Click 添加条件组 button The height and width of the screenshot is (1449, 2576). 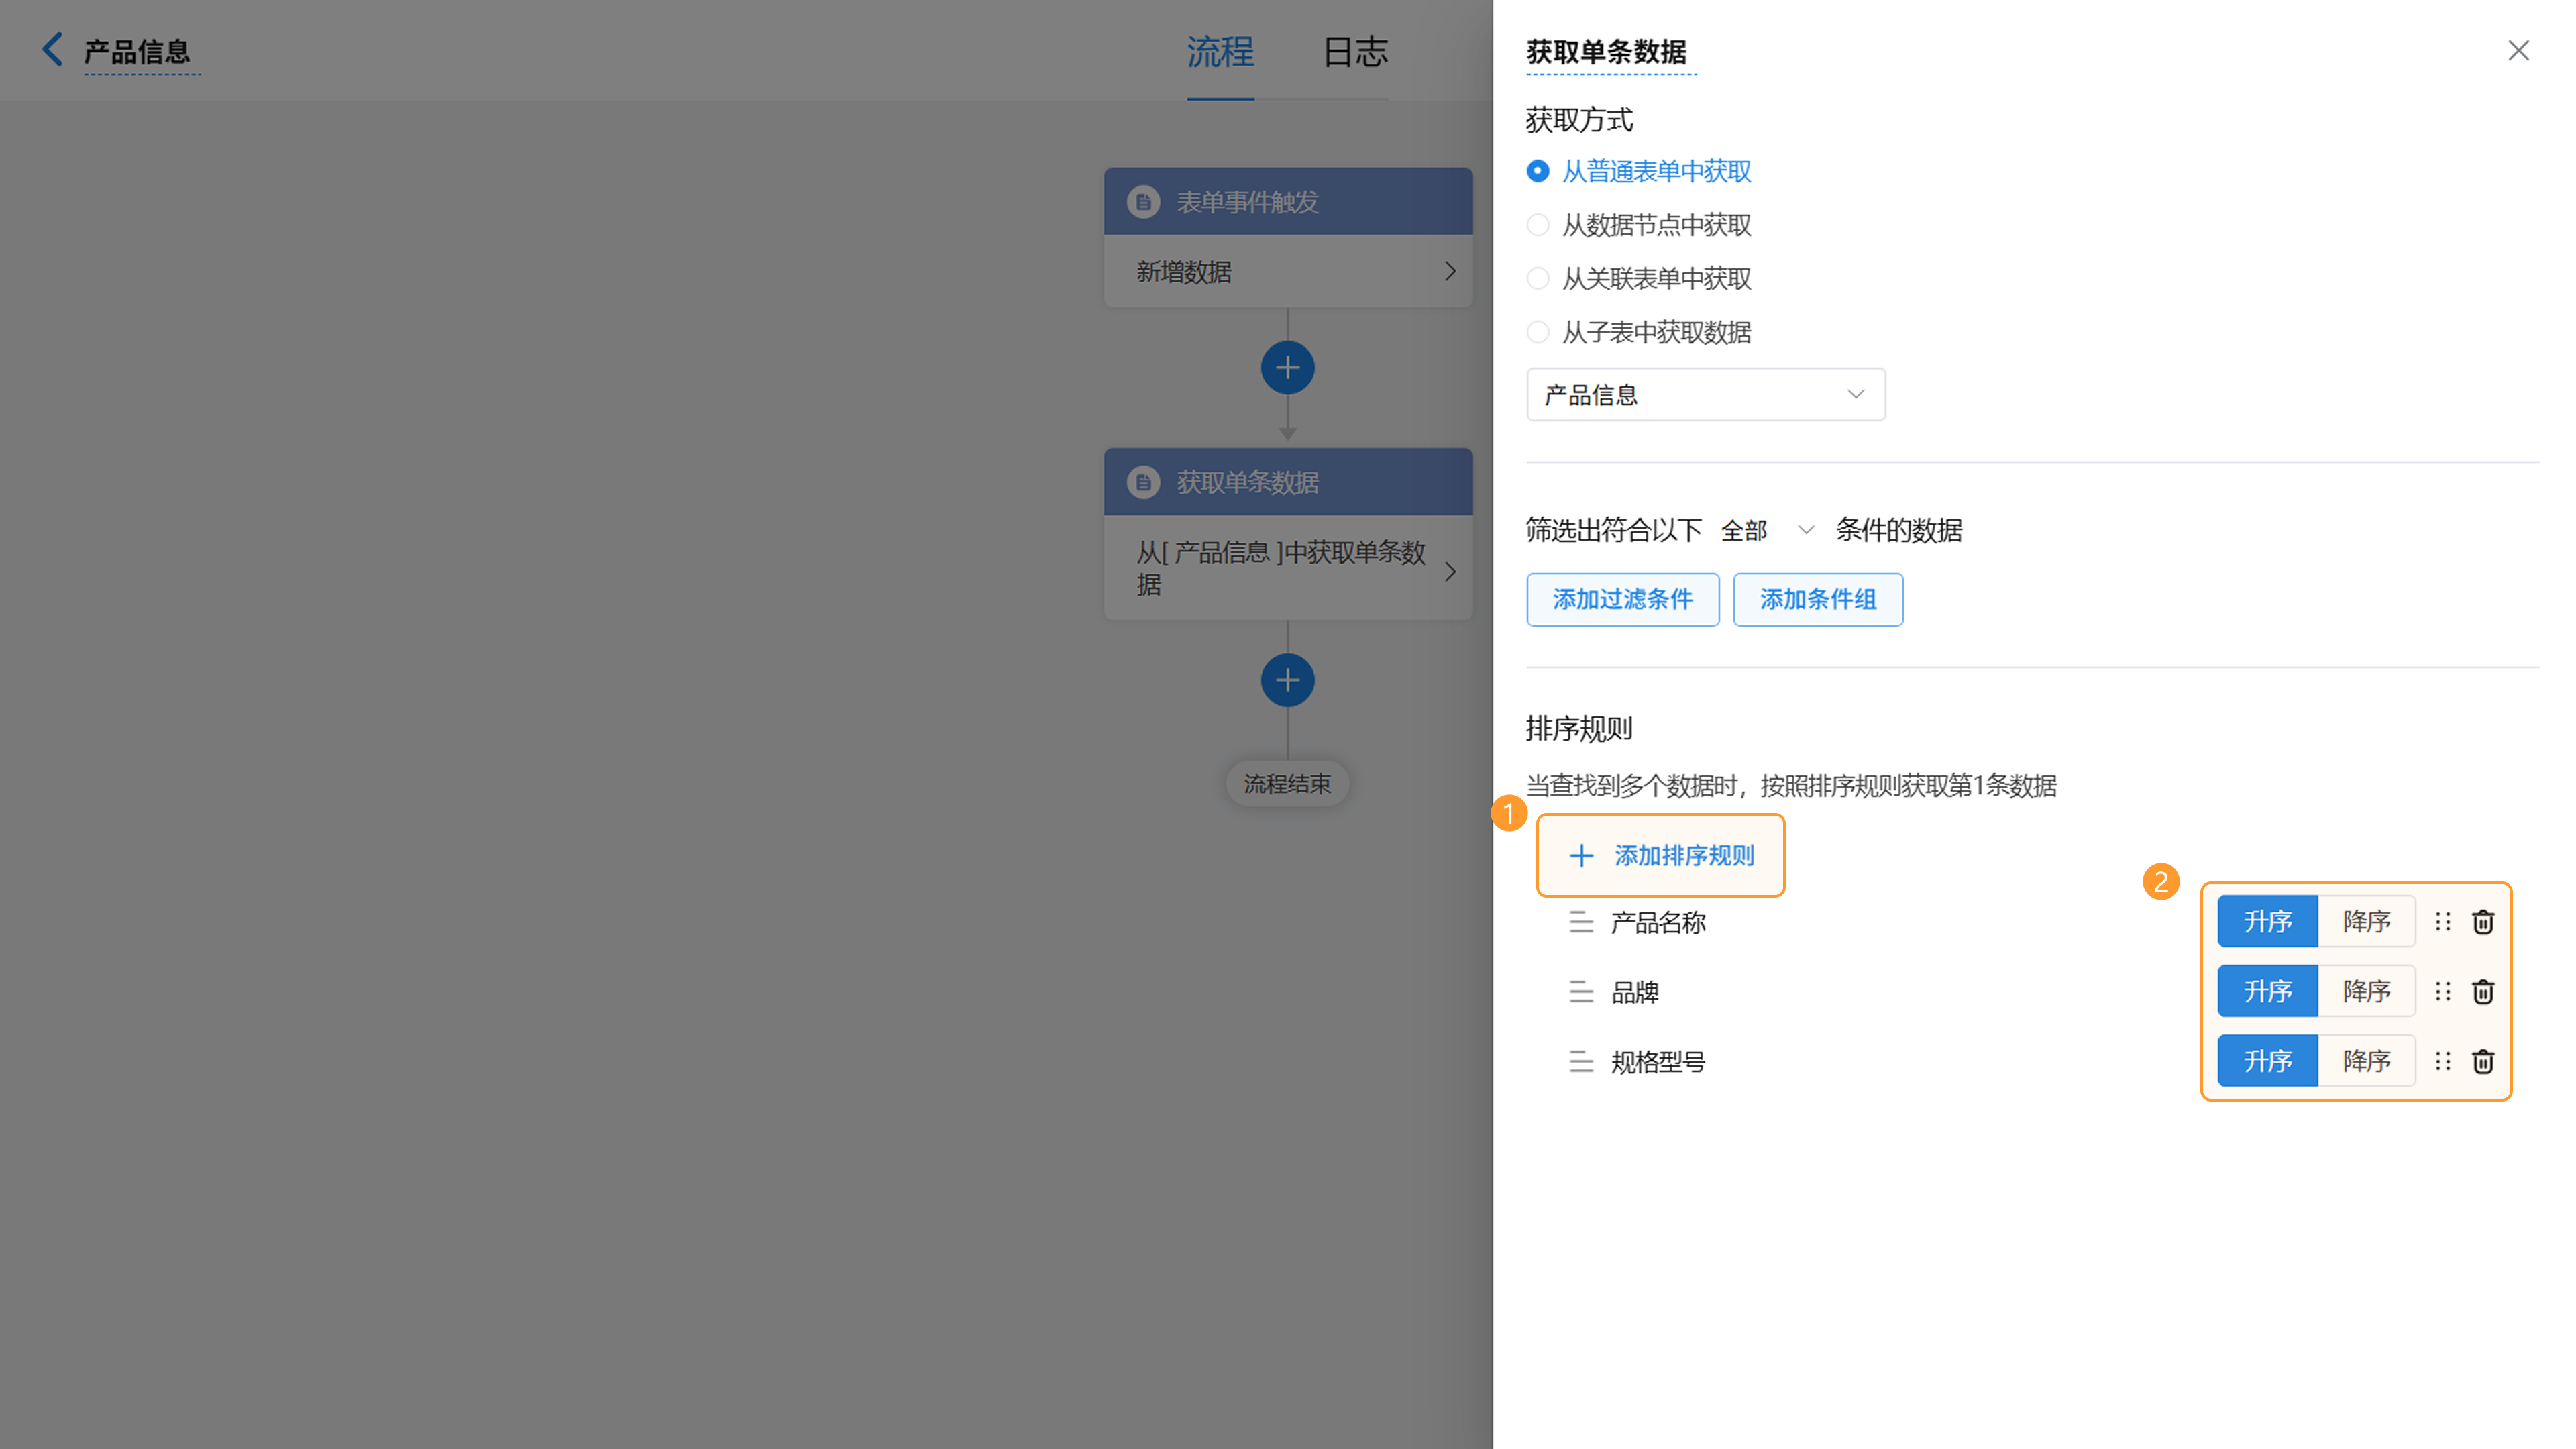click(x=1817, y=599)
